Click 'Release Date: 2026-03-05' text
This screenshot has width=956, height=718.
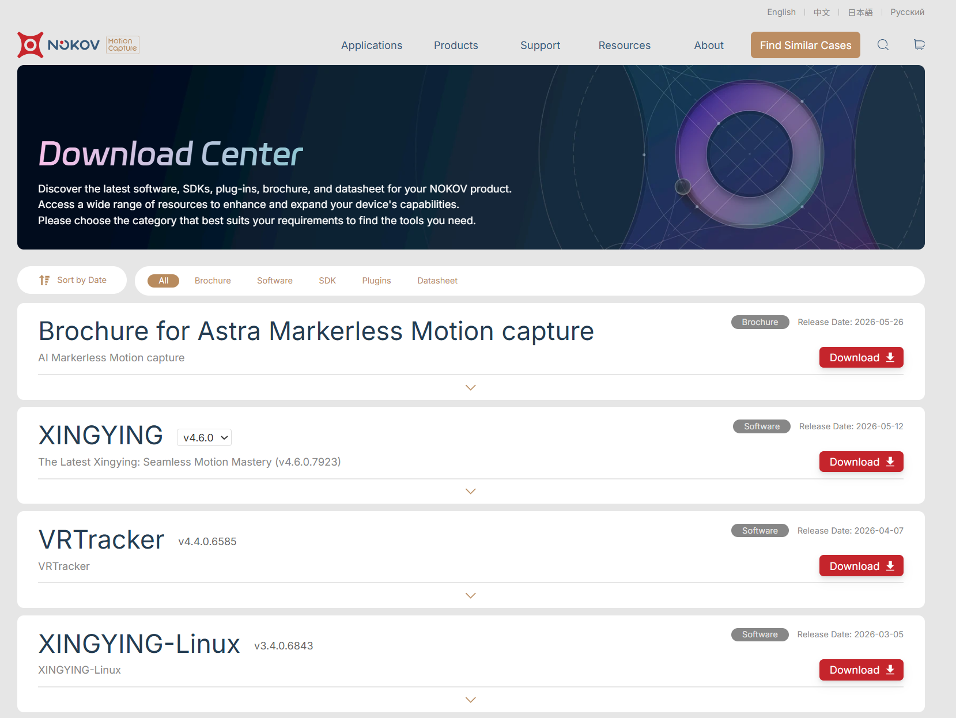(x=851, y=634)
